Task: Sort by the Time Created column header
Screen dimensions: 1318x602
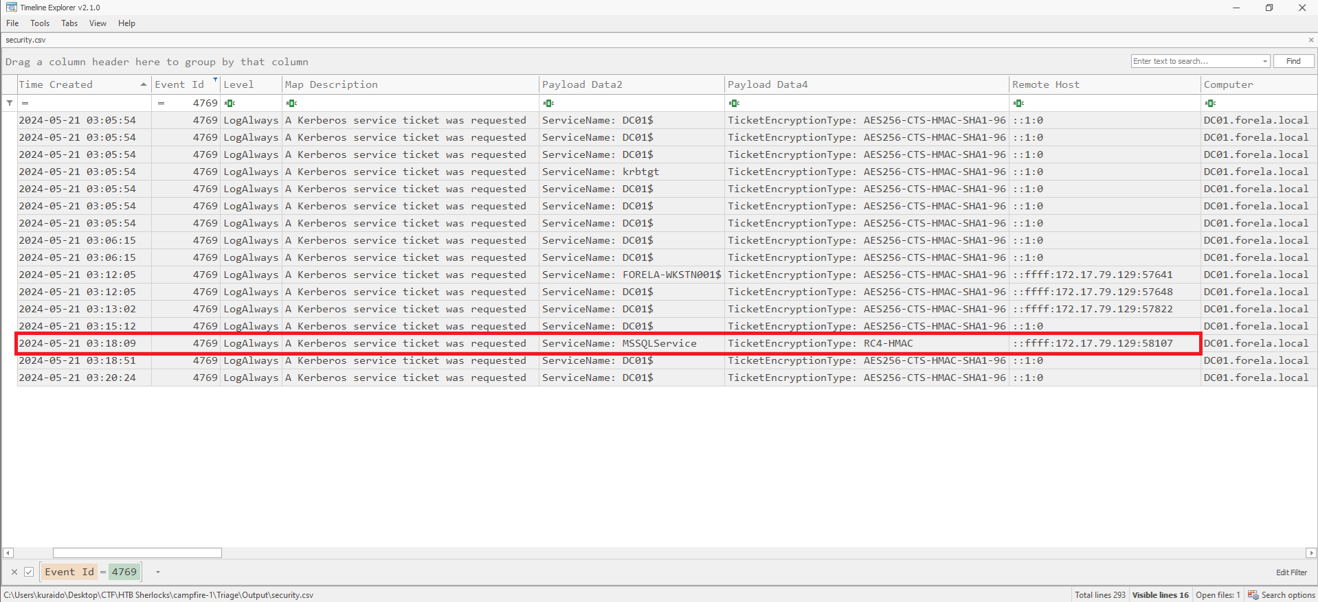Action: [x=76, y=84]
